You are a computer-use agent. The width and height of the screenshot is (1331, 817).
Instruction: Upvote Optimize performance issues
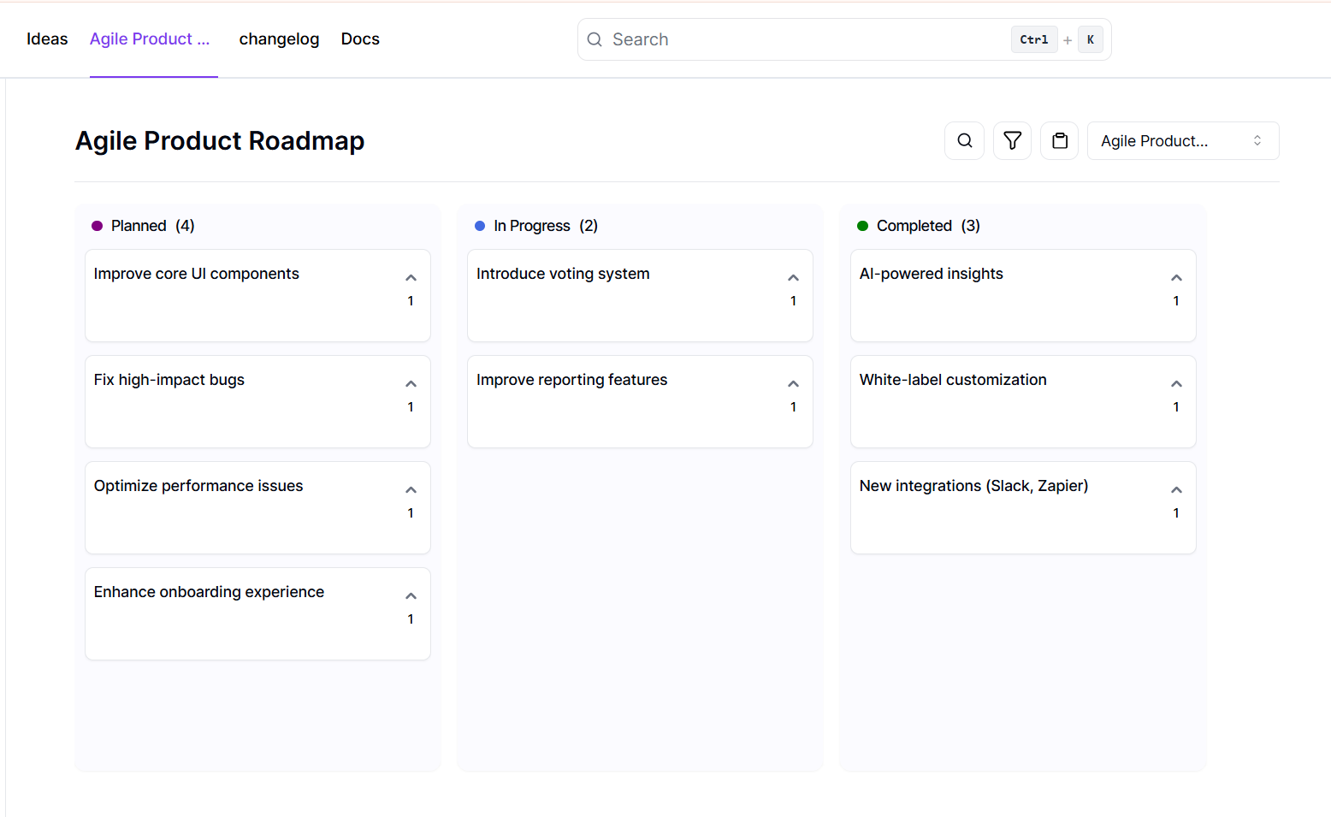click(x=411, y=490)
